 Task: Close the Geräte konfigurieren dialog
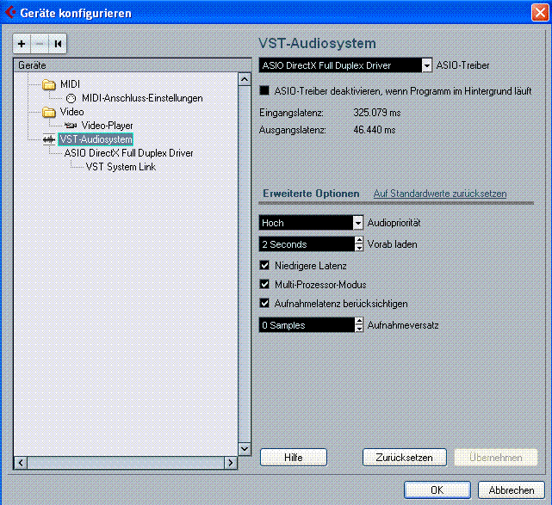click(x=540, y=12)
